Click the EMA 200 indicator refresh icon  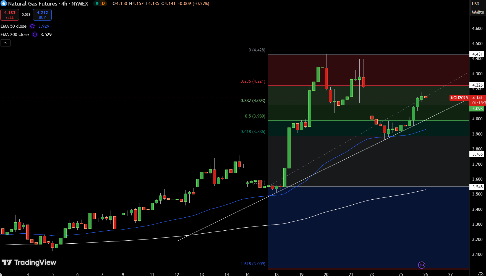click(35, 35)
